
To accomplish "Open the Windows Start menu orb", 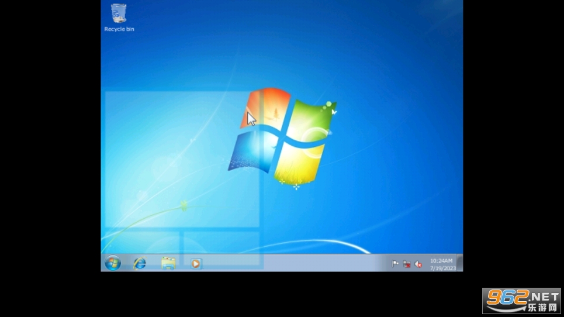I will pyautogui.click(x=113, y=263).
